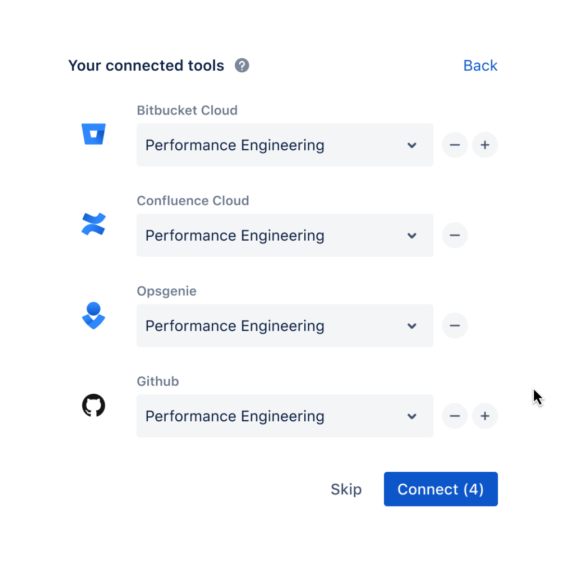Go back to the previous step
Viewport: 571px width, 570px height.
[x=480, y=65]
